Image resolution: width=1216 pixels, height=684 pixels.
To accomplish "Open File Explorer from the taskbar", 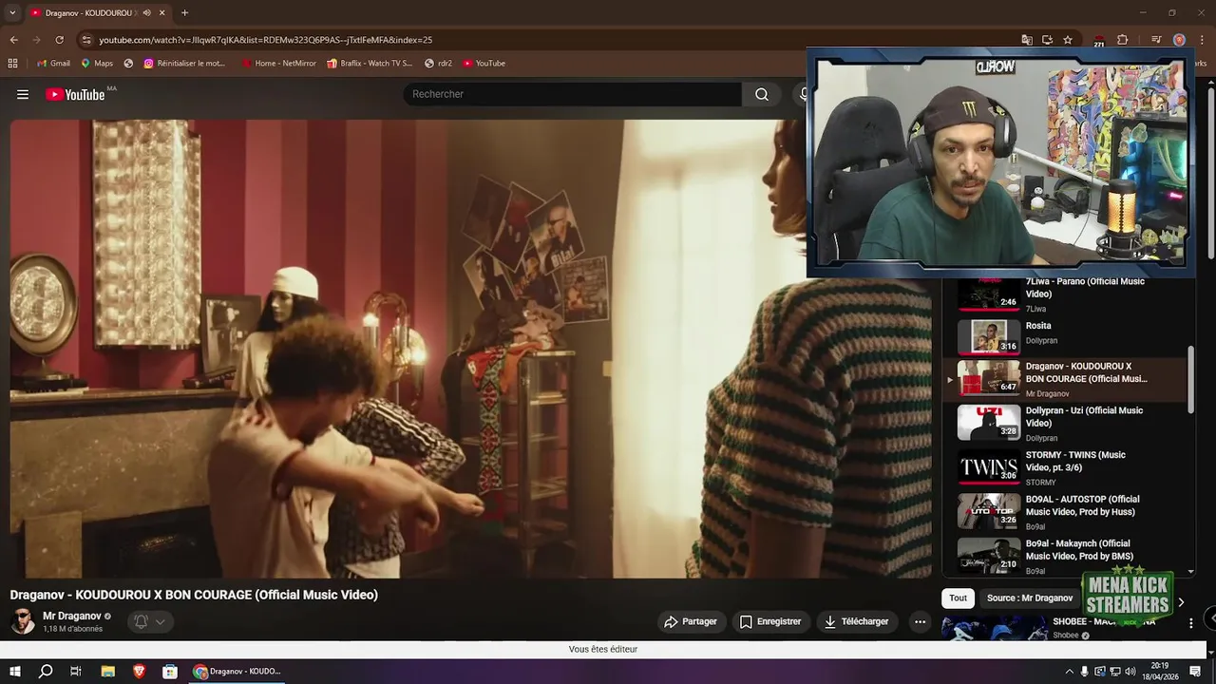I will click(x=107, y=672).
